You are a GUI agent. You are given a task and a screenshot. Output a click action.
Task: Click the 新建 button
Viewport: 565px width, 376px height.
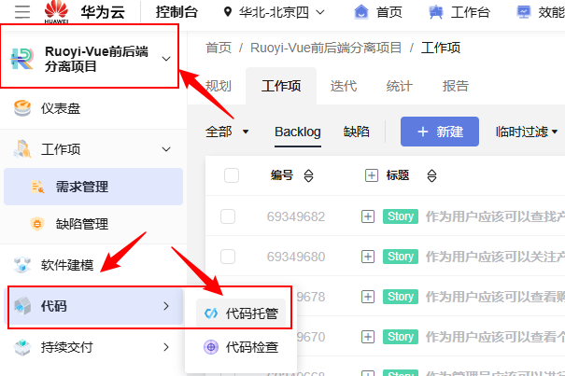440,132
